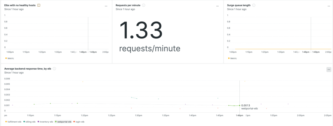
Task: Click info icon next to Requests per minute
Action: pyautogui.click(x=143, y=5)
